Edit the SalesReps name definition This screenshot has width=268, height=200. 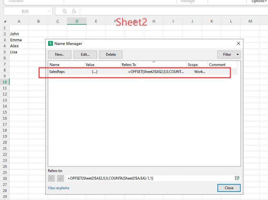(x=85, y=55)
